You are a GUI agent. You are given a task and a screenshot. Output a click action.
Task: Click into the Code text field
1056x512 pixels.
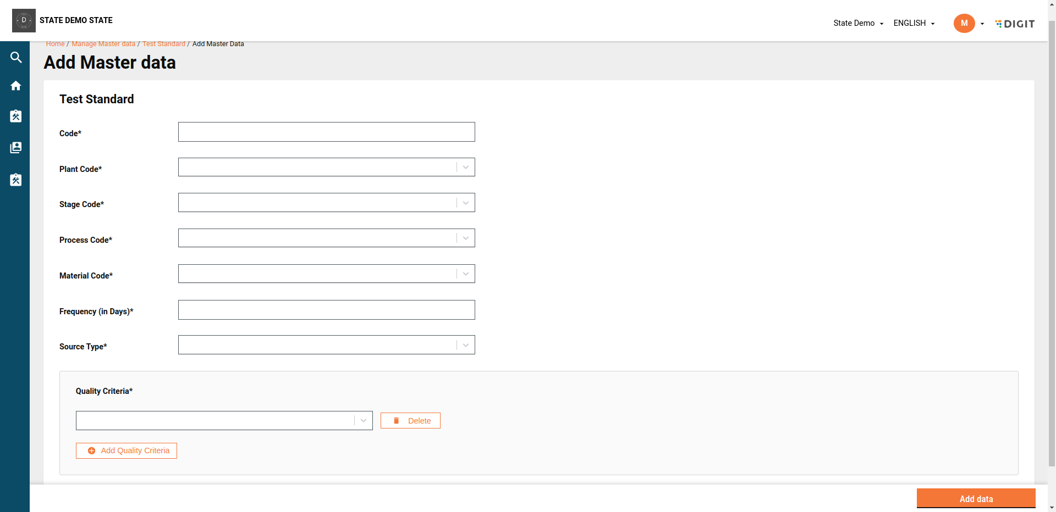click(x=326, y=132)
